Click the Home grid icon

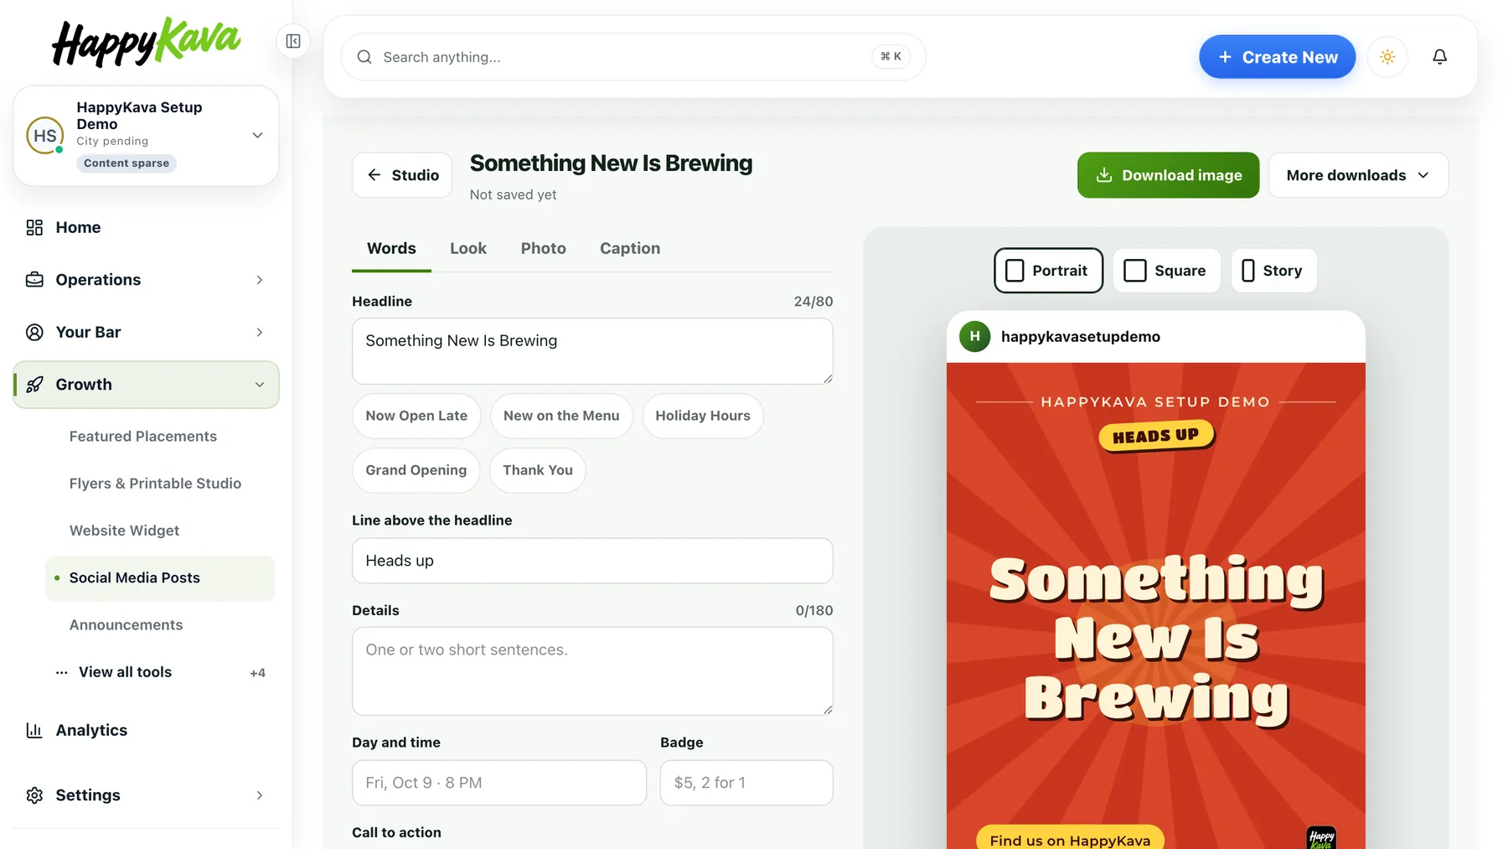[x=34, y=227]
